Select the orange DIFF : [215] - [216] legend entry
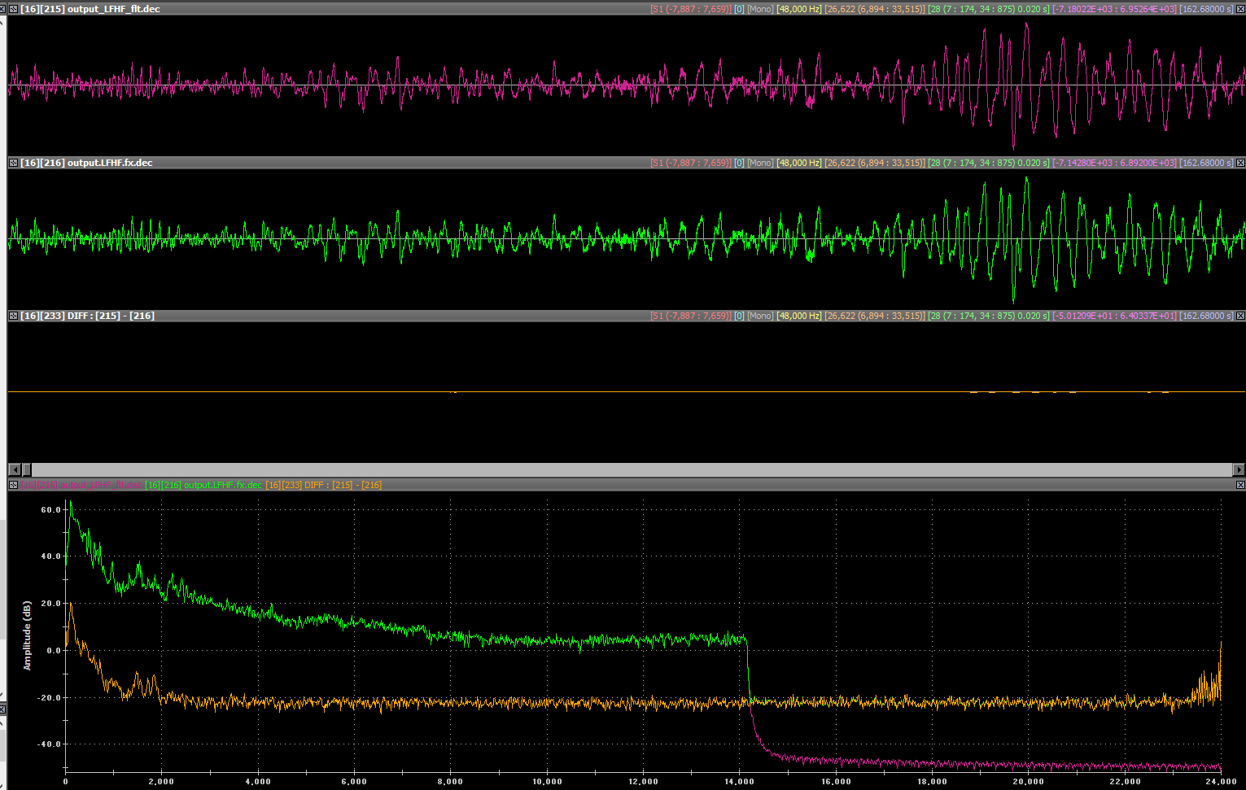The width and height of the screenshot is (1246, 790). [324, 485]
